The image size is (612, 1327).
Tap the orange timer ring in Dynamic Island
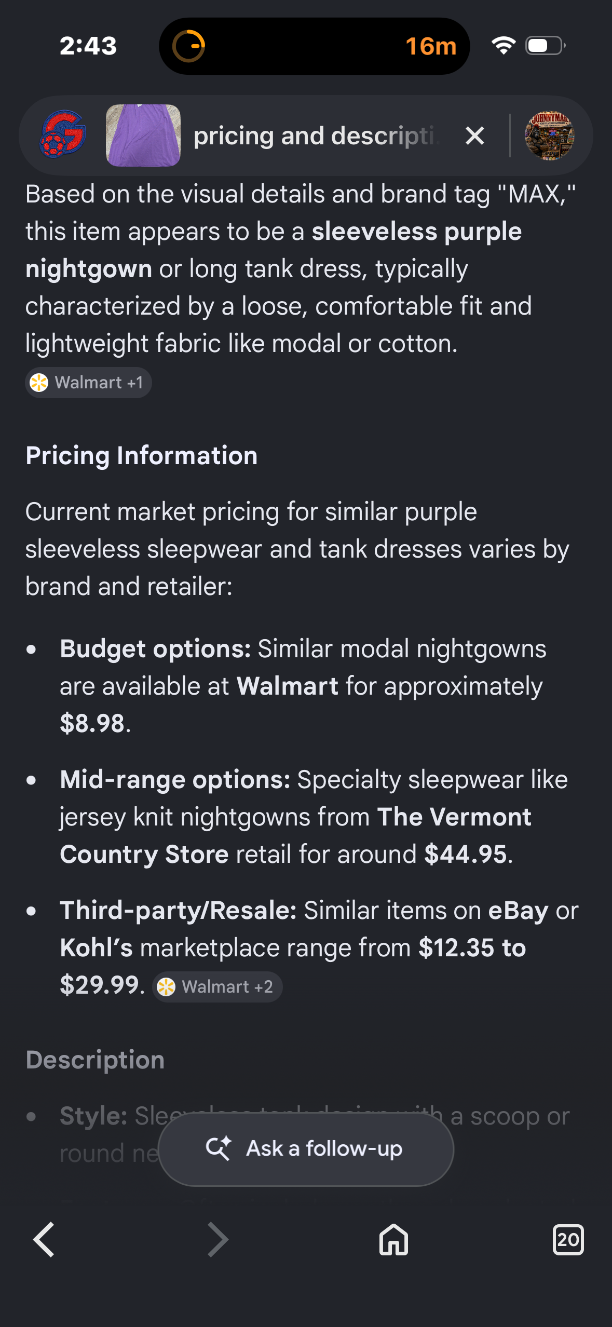[x=189, y=46]
